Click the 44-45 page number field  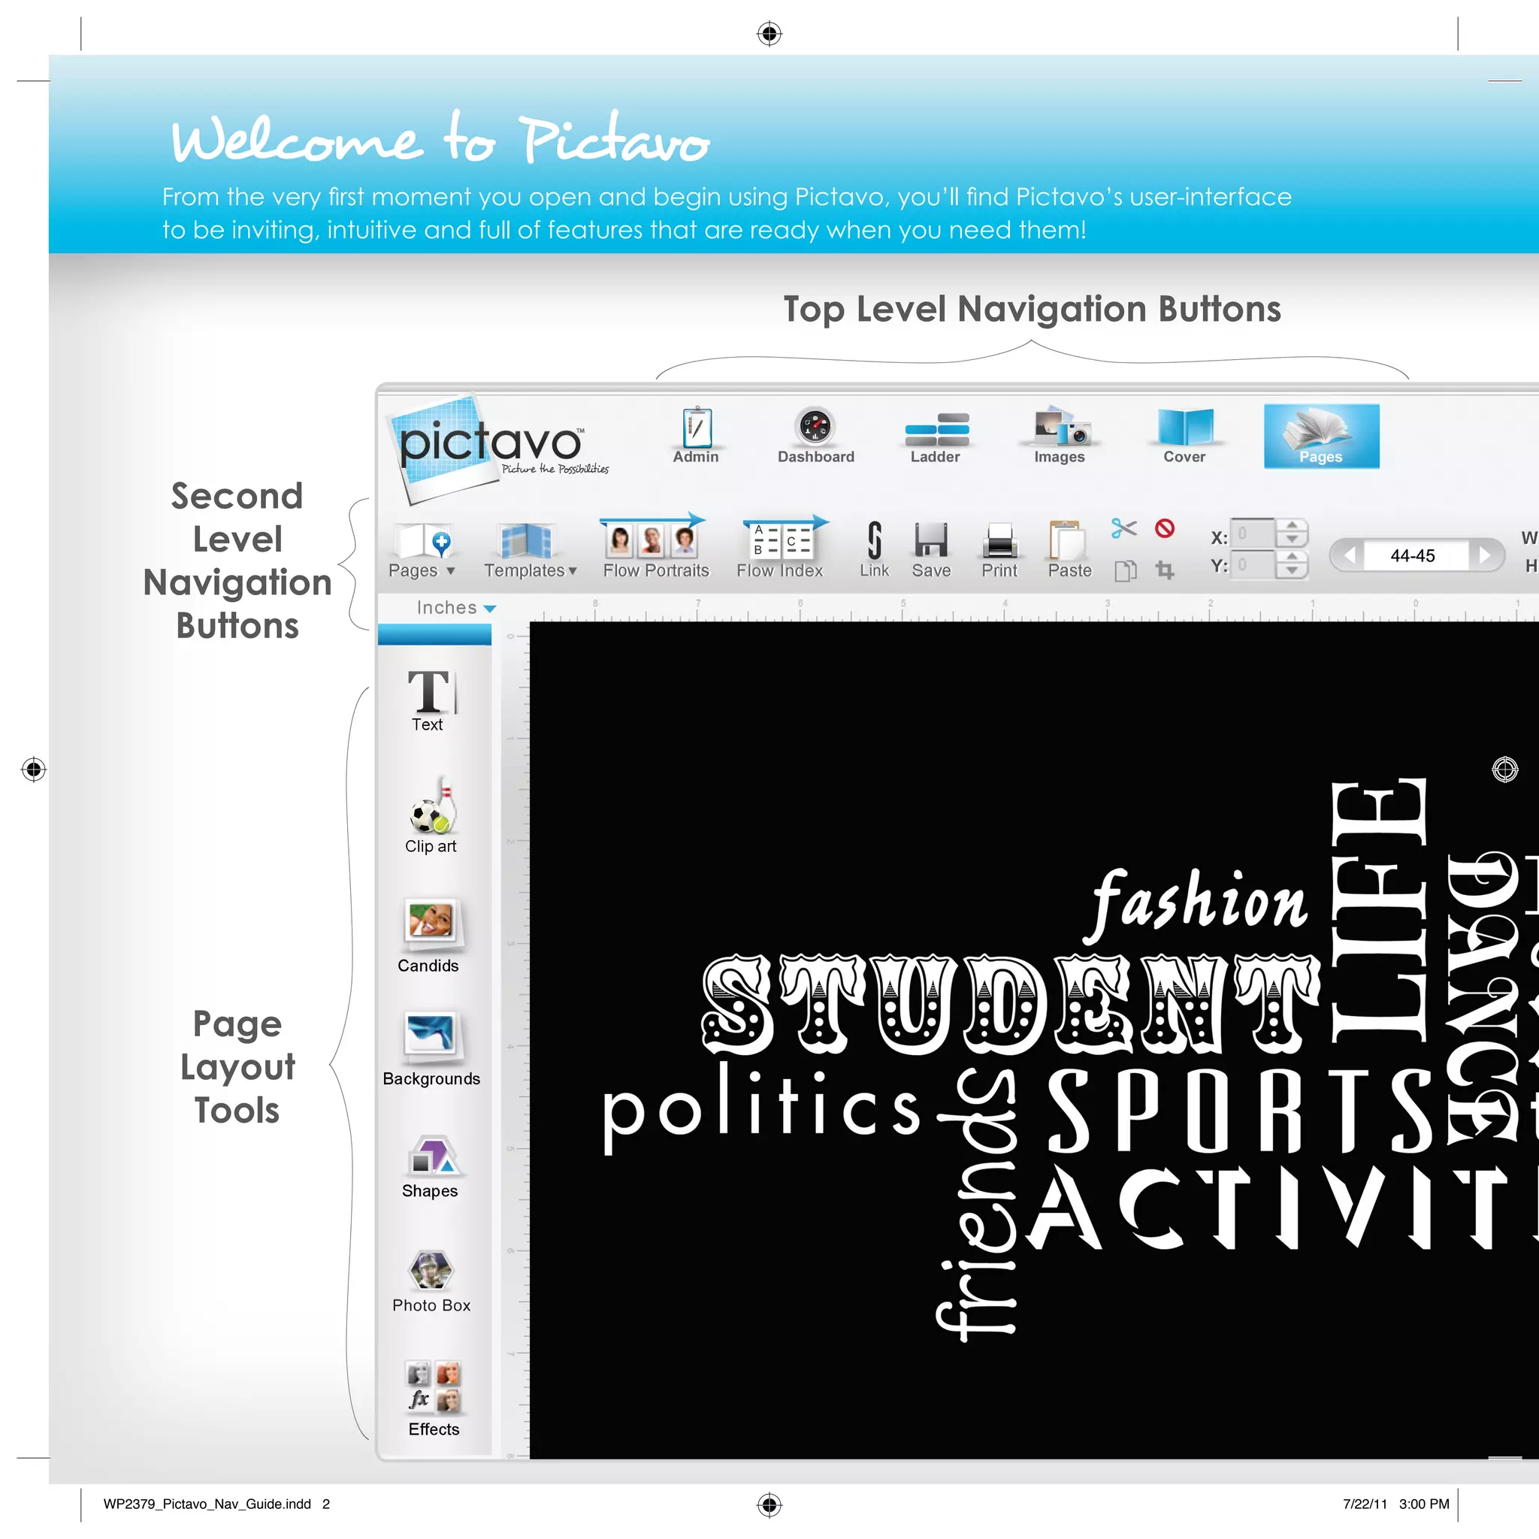coord(1417,555)
